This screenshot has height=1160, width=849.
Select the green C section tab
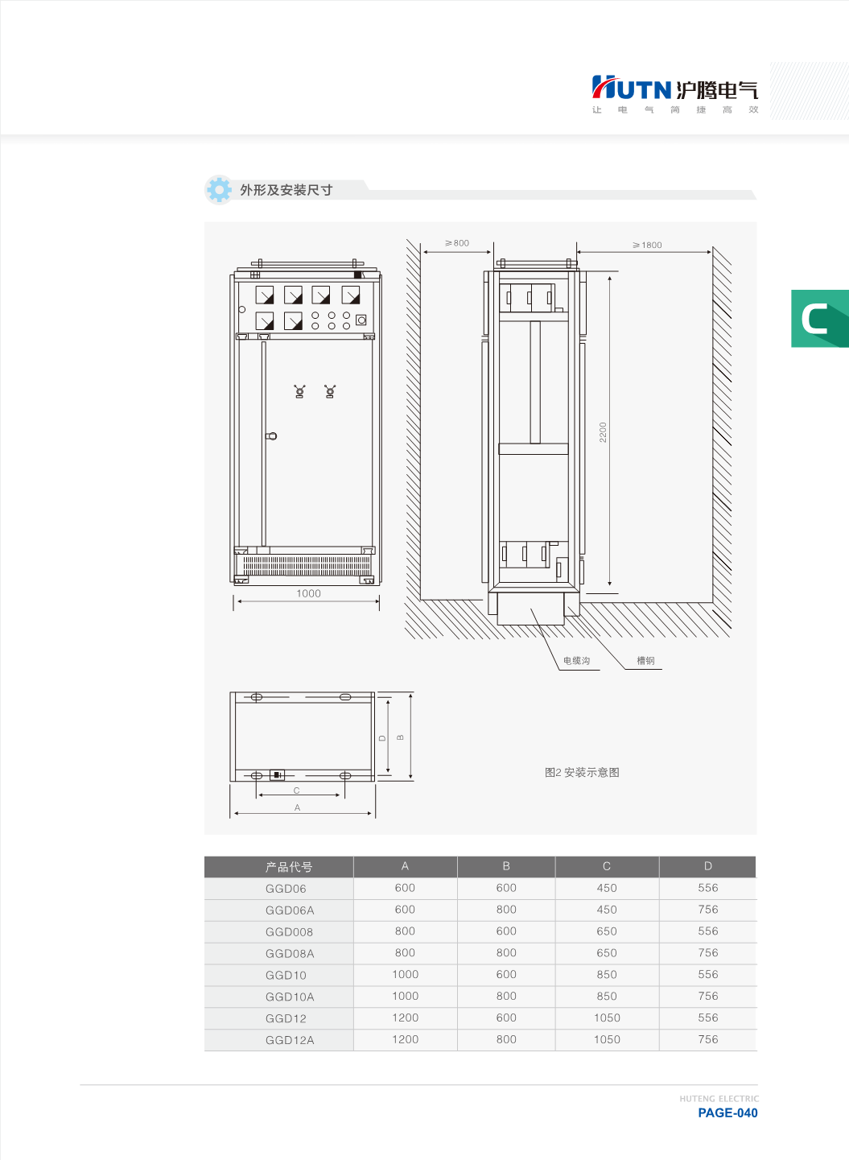tap(819, 319)
